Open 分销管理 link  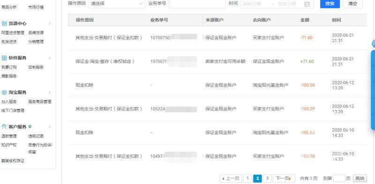(36, 42)
